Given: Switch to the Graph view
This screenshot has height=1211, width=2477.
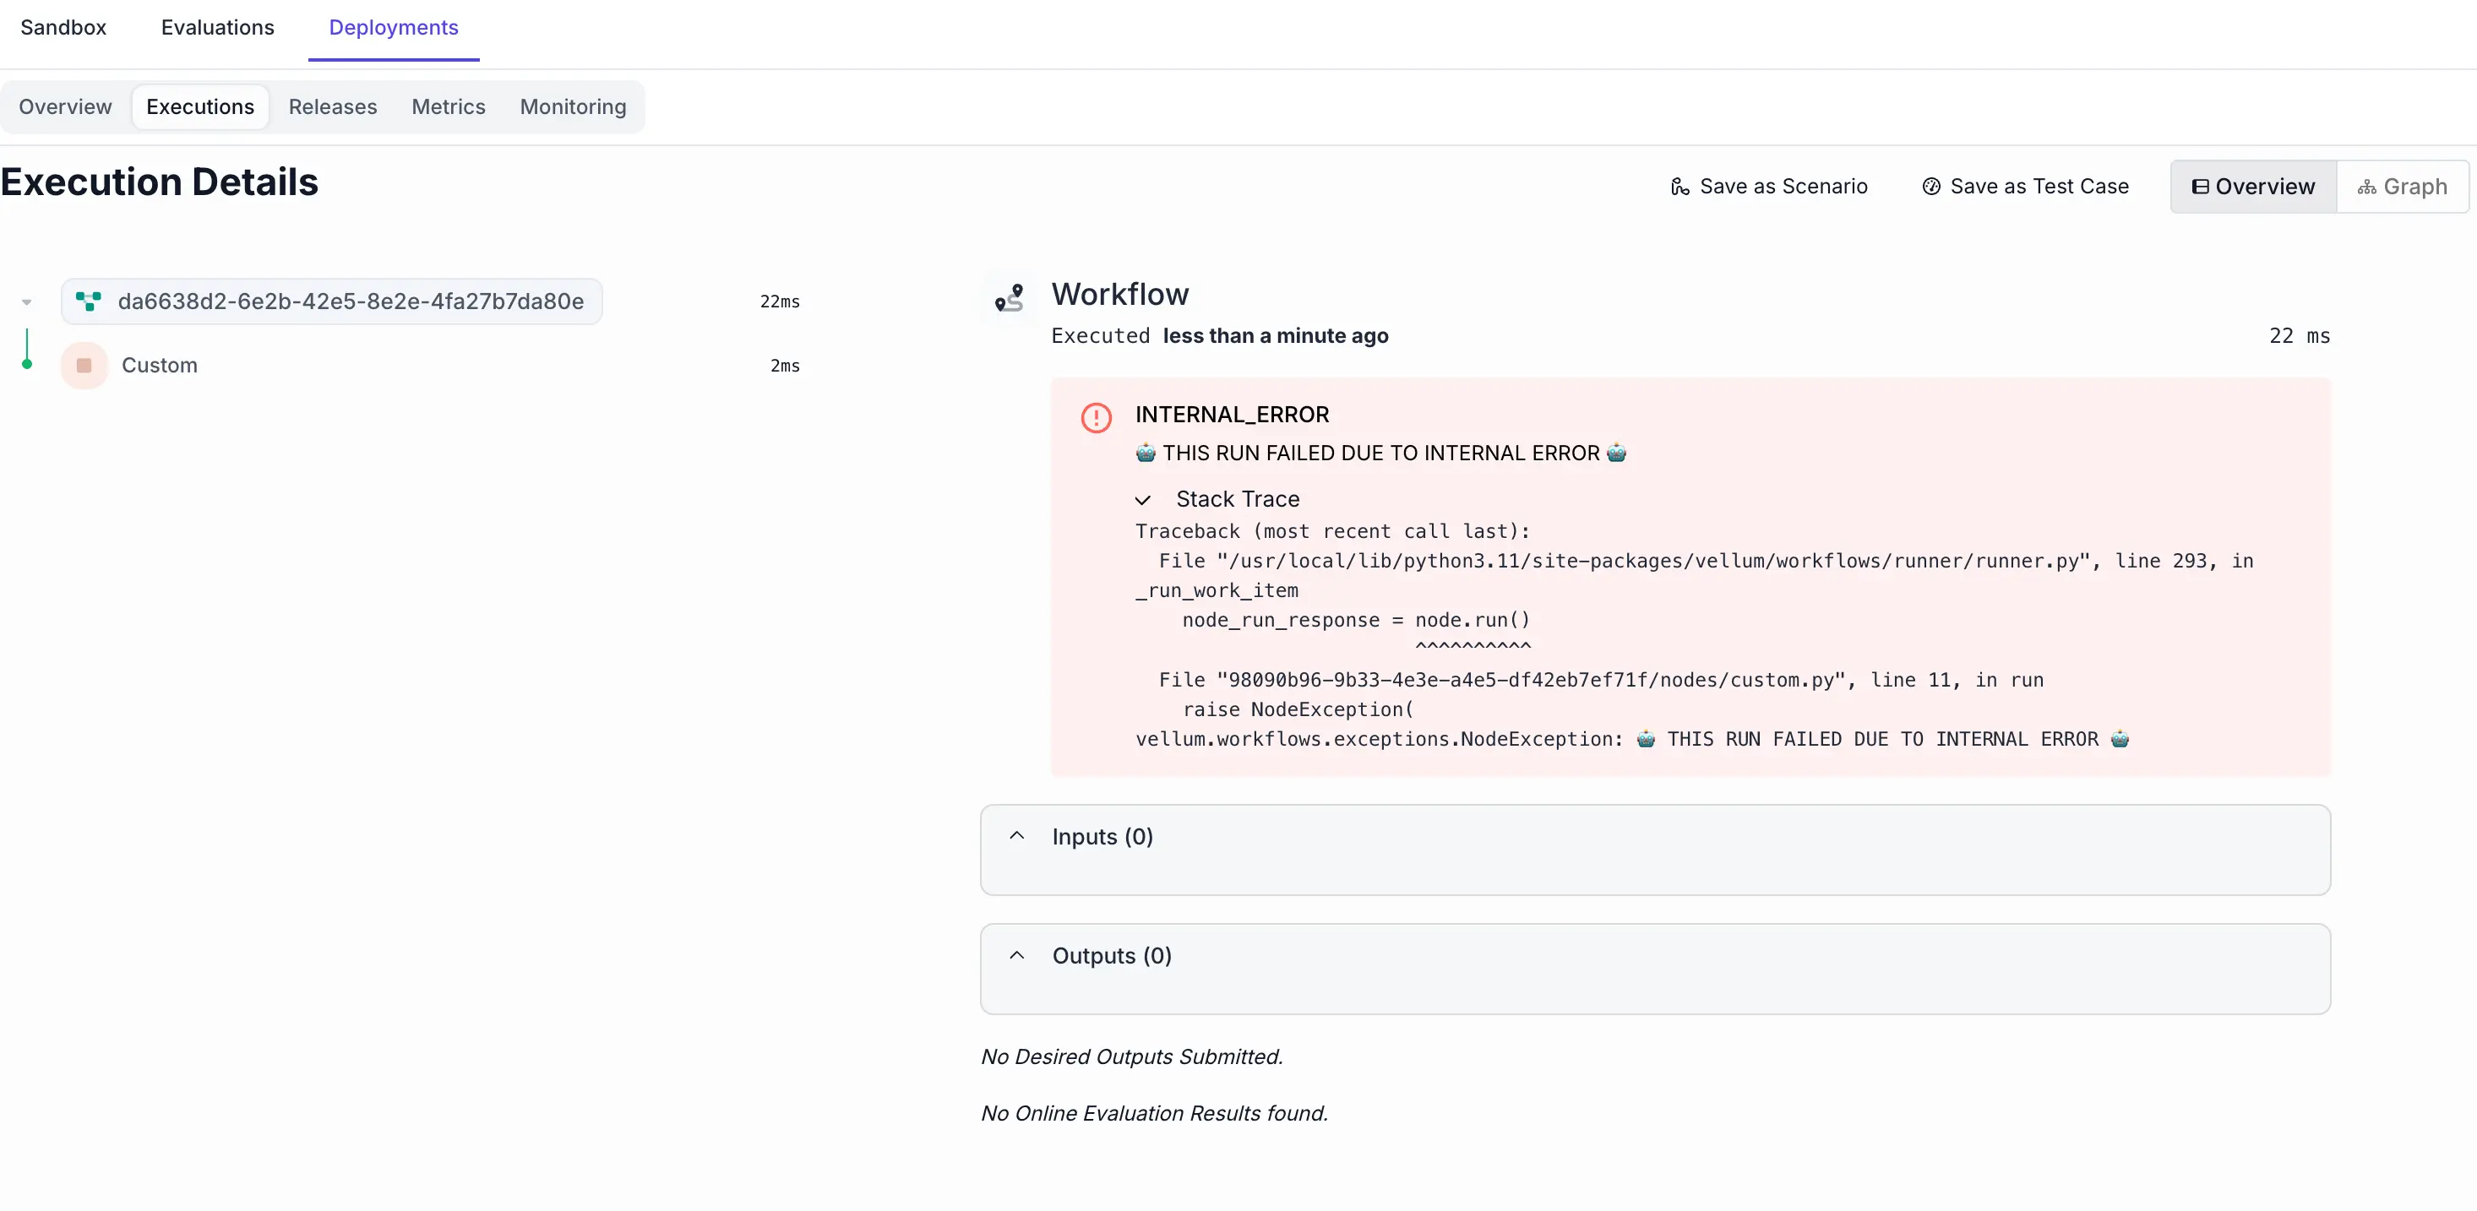Looking at the screenshot, I should coord(2402,187).
